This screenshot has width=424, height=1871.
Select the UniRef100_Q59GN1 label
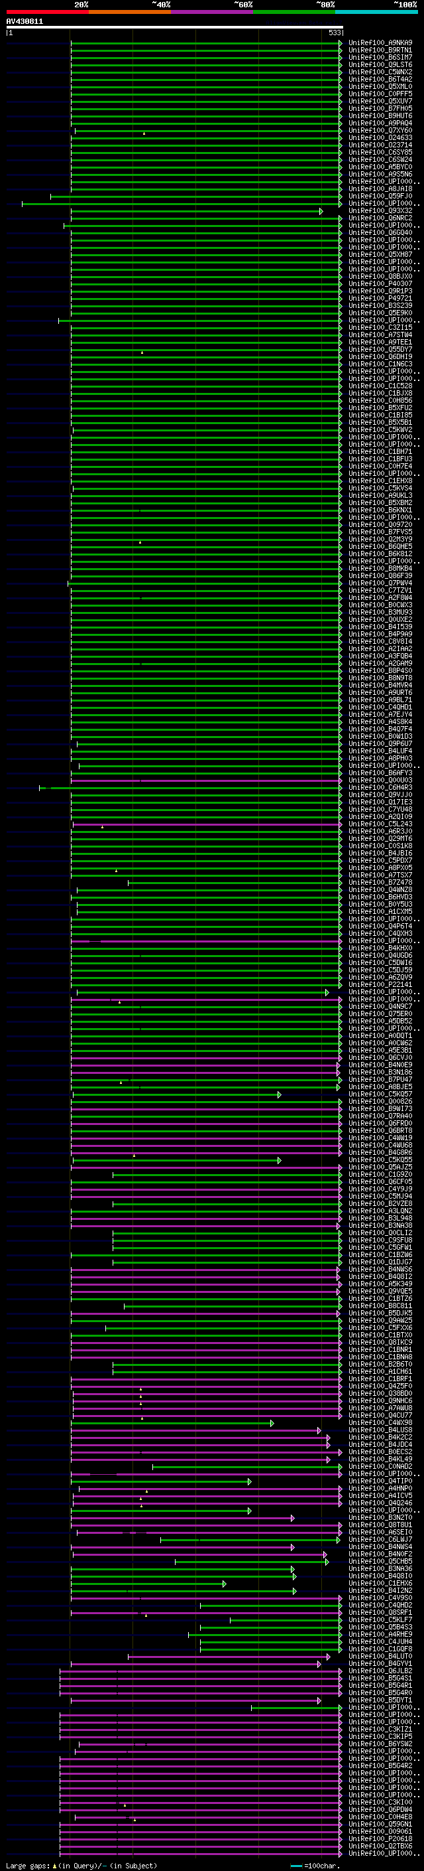380,1824
